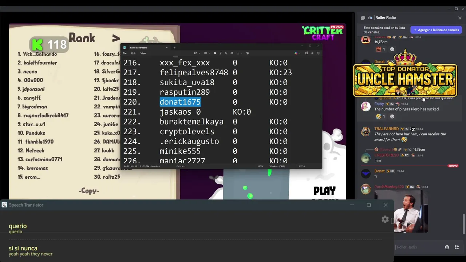
Task: Click Vick_Galhardo on the rank list
Action: (x=40, y=54)
